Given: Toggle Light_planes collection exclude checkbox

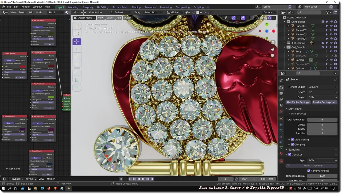Looking at the screenshot, I should 323,22.
